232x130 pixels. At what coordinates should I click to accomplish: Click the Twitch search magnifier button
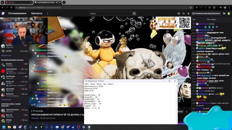pos(134,13)
